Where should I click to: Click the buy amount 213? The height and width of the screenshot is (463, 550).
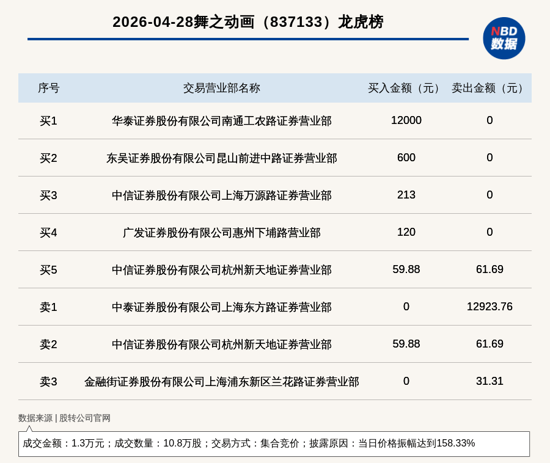406,194
